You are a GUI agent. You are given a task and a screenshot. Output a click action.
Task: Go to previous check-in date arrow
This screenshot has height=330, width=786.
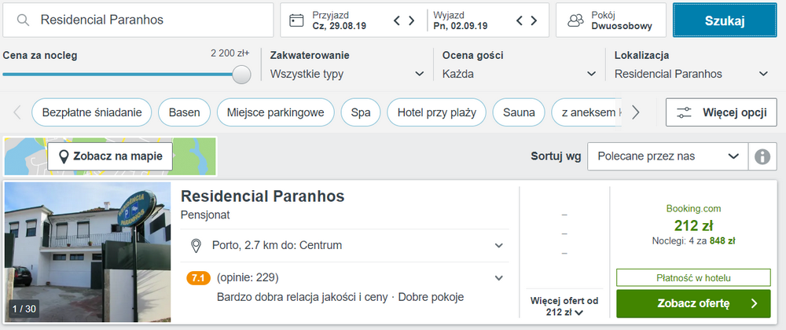point(397,20)
